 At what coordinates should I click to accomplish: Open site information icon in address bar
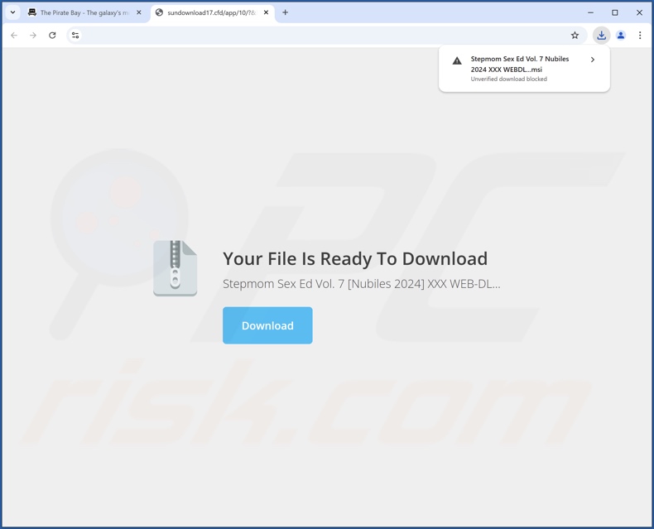[x=75, y=36]
